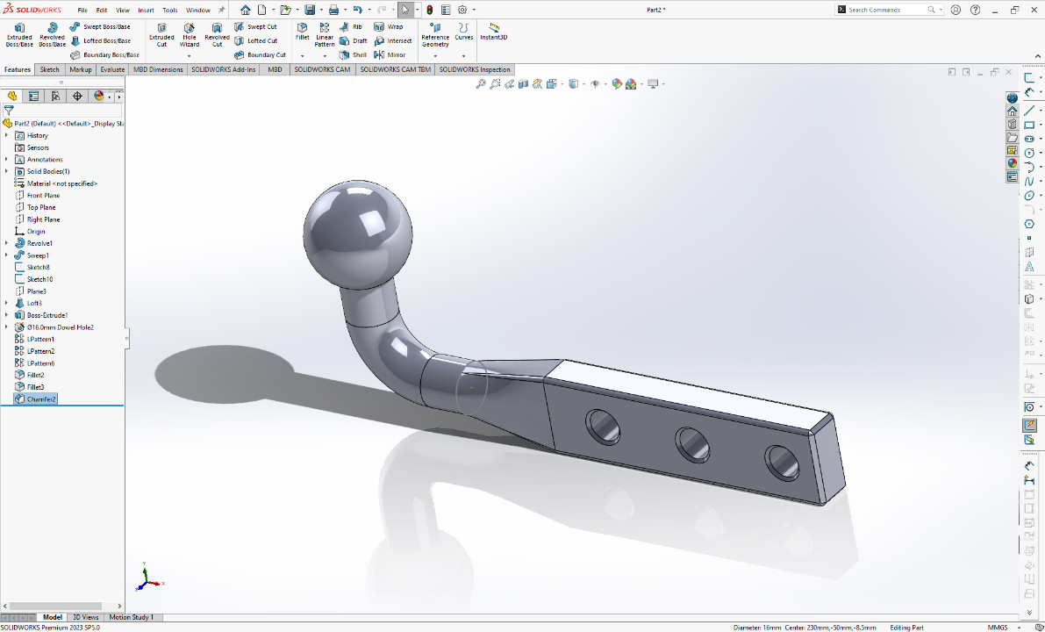Open the Hole Wizard tool
The image size is (1045, 632).
click(190, 33)
